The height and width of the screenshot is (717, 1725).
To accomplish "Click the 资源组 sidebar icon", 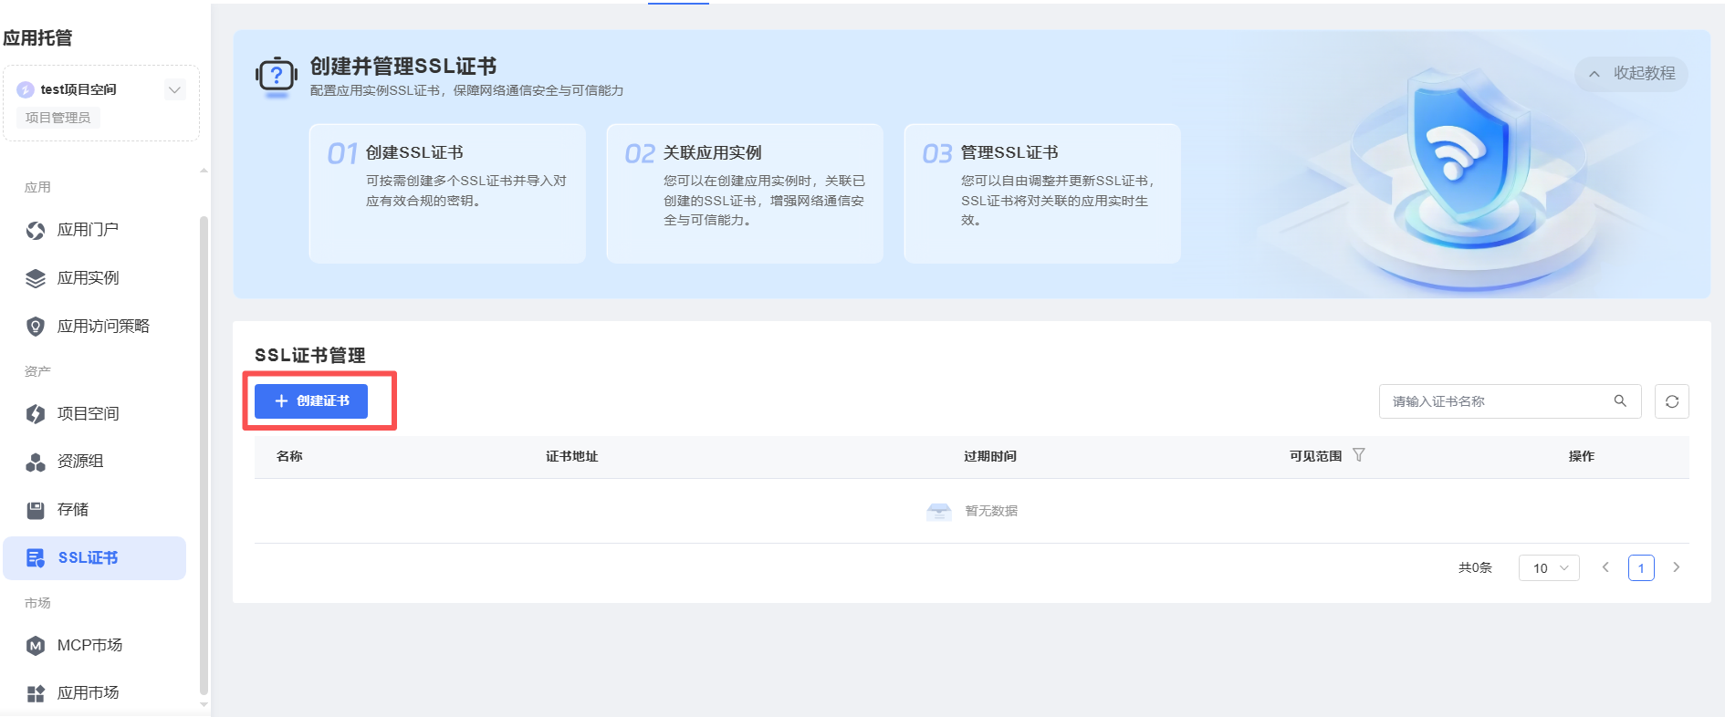I will click(36, 462).
